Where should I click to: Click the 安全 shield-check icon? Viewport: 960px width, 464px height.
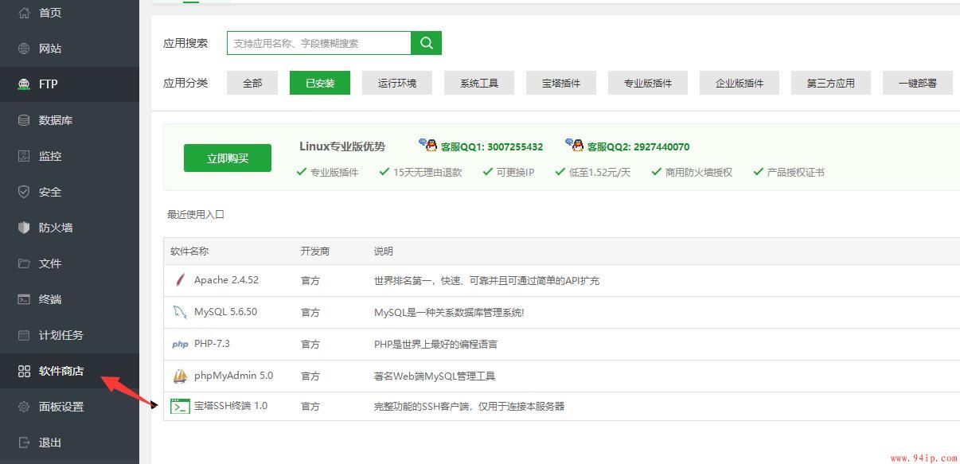point(24,192)
